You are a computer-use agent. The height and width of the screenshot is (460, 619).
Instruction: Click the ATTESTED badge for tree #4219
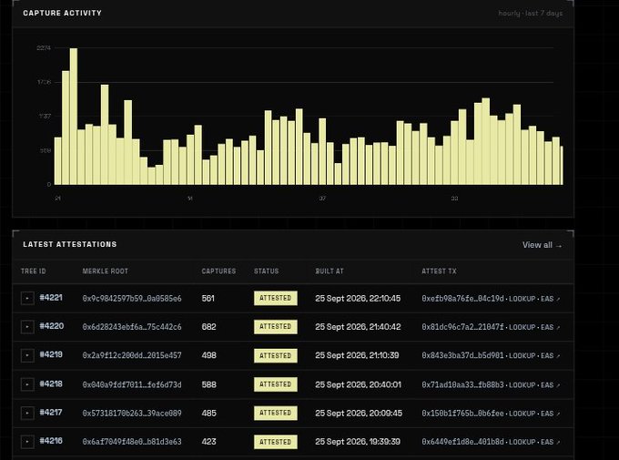pos(276,355)
